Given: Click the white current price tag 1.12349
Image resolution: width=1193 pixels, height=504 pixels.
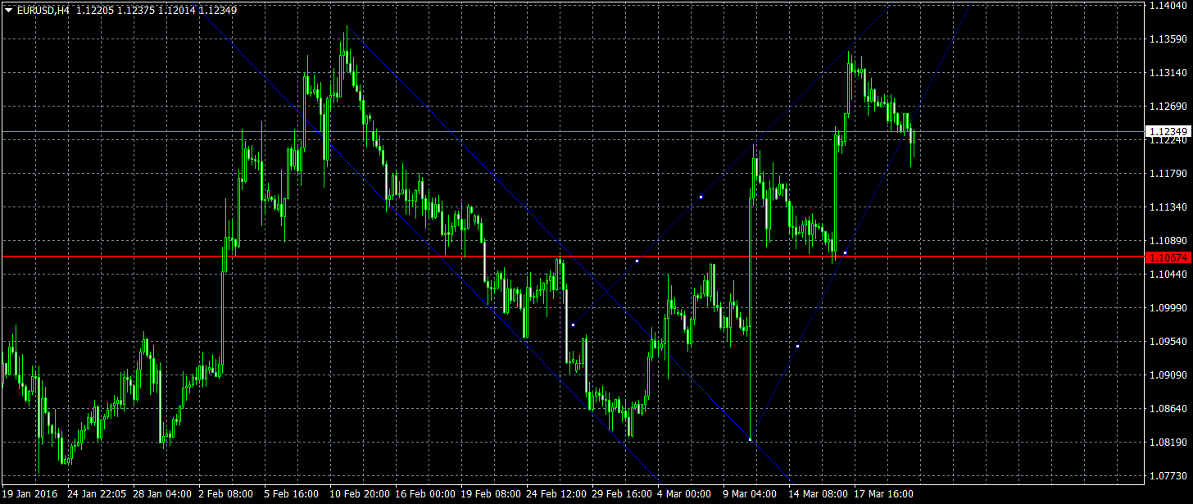Looking at the screenshot, I should coord(1168,131).
